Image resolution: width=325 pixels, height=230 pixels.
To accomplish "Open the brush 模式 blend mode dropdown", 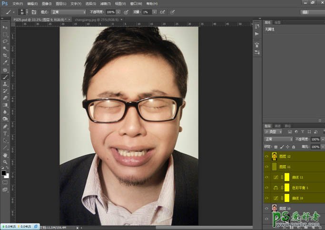I will (69, 11).
